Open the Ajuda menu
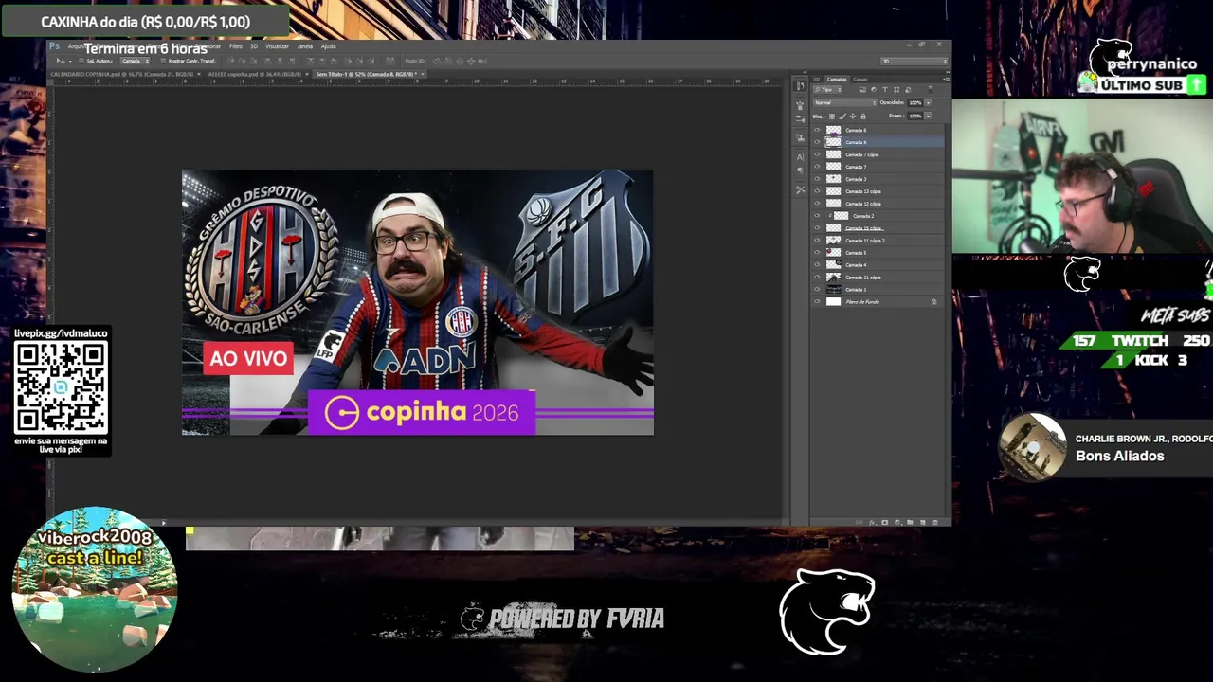The image size is (1213, 682). tap(328, 46)
